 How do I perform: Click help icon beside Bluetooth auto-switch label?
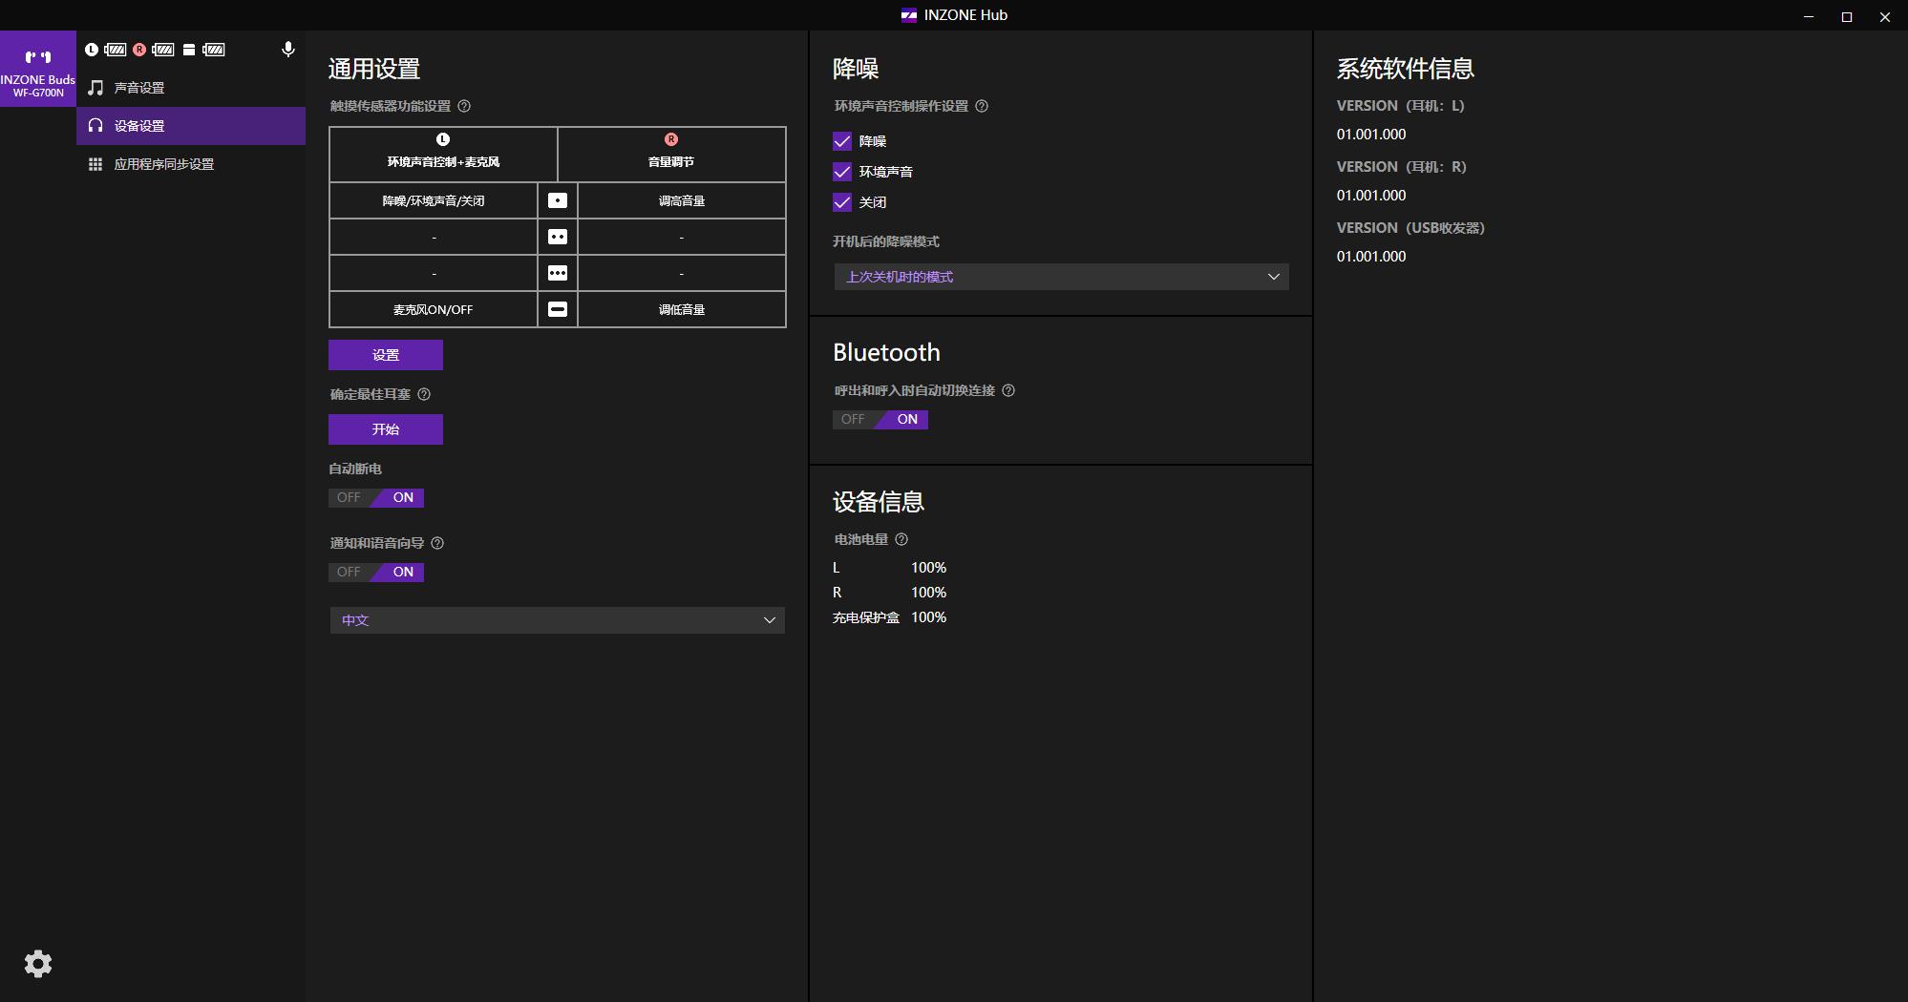[1008, 390]
